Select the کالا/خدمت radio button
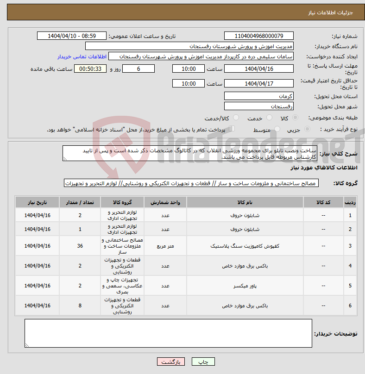The image size is (365, 374). click(236, 118)
